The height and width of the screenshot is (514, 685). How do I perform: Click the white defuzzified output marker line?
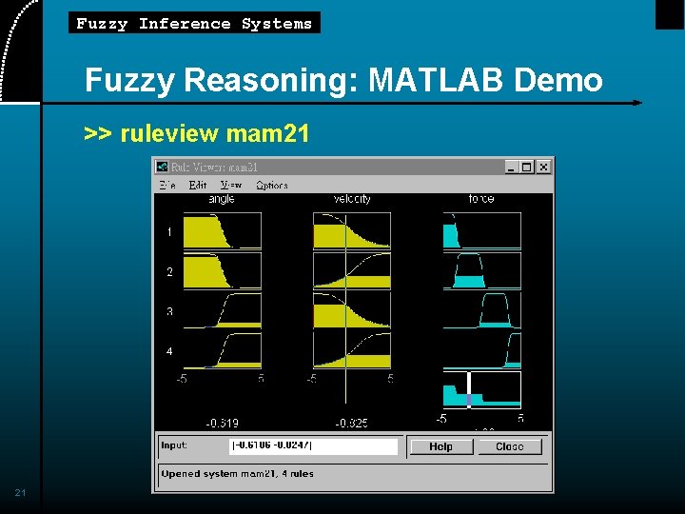click(469, 390)
